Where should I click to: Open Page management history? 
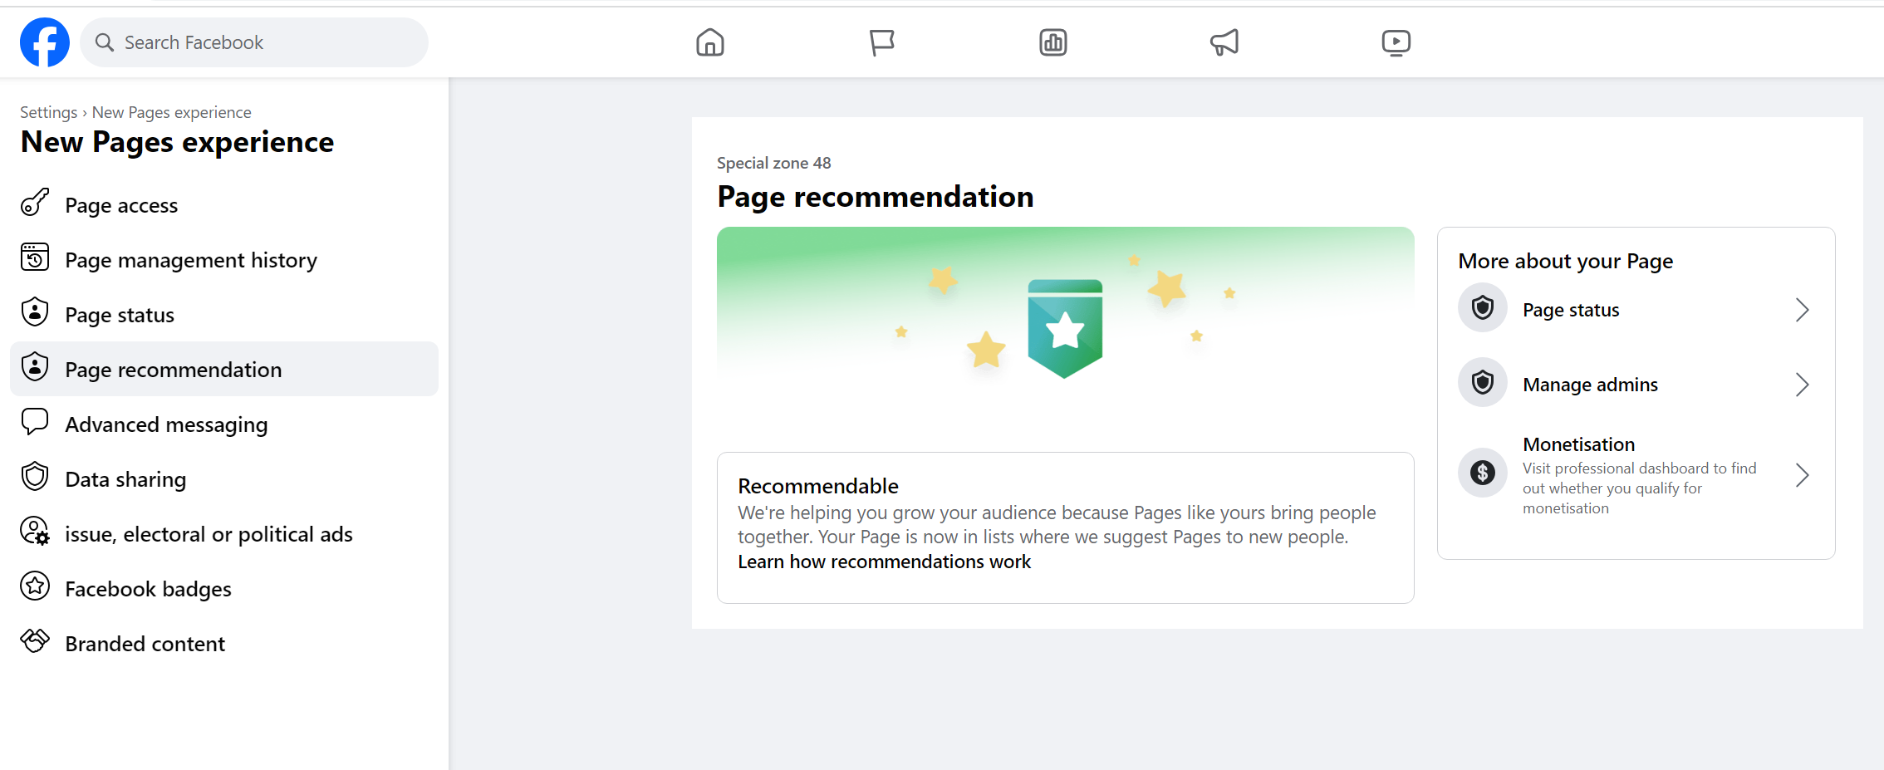coord(224,259)
